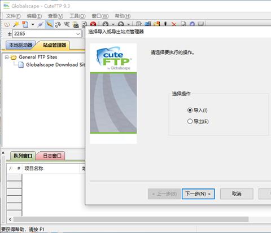The width and height of the screenshot is (271, 233).
Task: Open Site Manager book icon in toolbar
Action: (x=7, y=24)
